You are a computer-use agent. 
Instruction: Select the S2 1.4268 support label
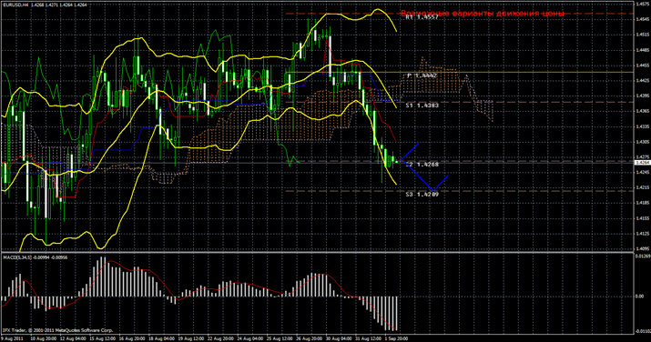tap(422, 165)
